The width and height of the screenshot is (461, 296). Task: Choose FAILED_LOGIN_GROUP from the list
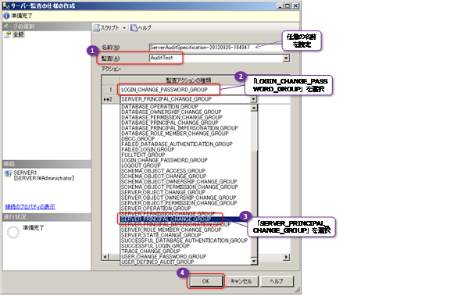[x=148, y=149]
